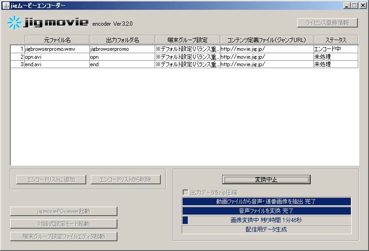Click the terminal group cell for opn.avi
Image resolution: width=369 pixels, height=251 pixels.
(x=187, y=56)
